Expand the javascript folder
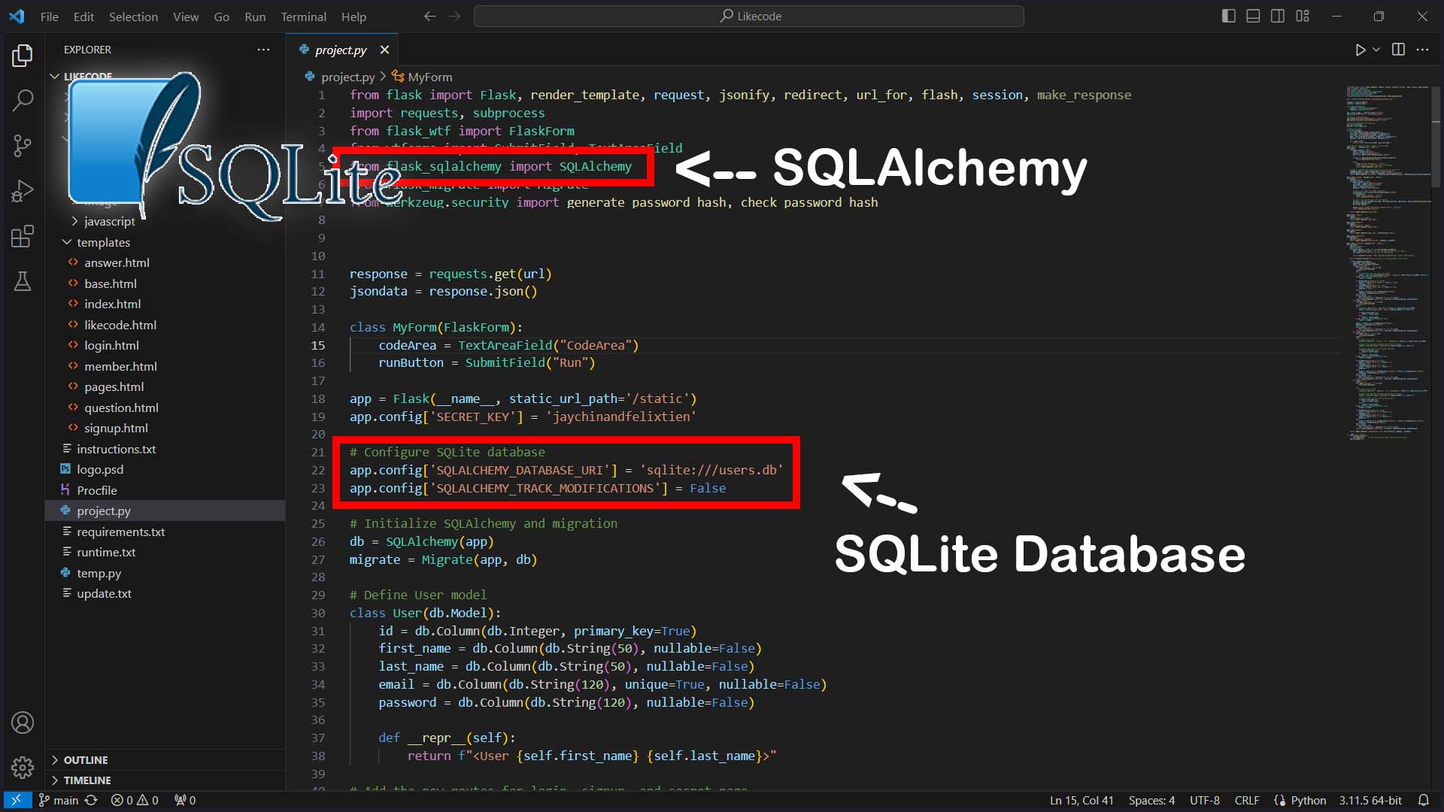 point(109,221)
